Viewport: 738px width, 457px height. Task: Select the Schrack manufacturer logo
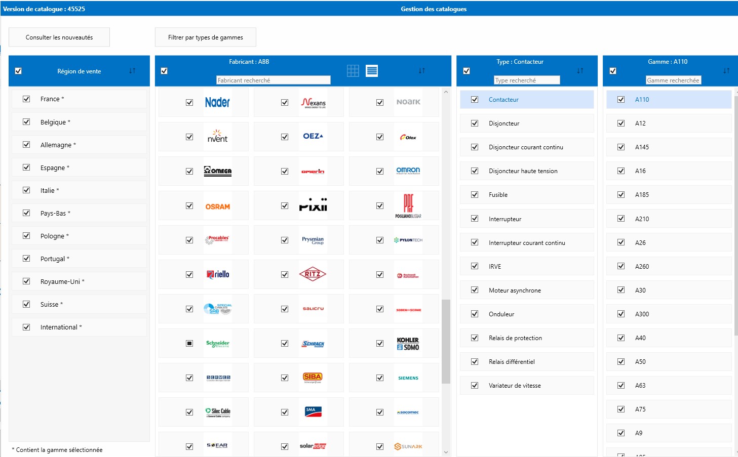coord(313,343)
